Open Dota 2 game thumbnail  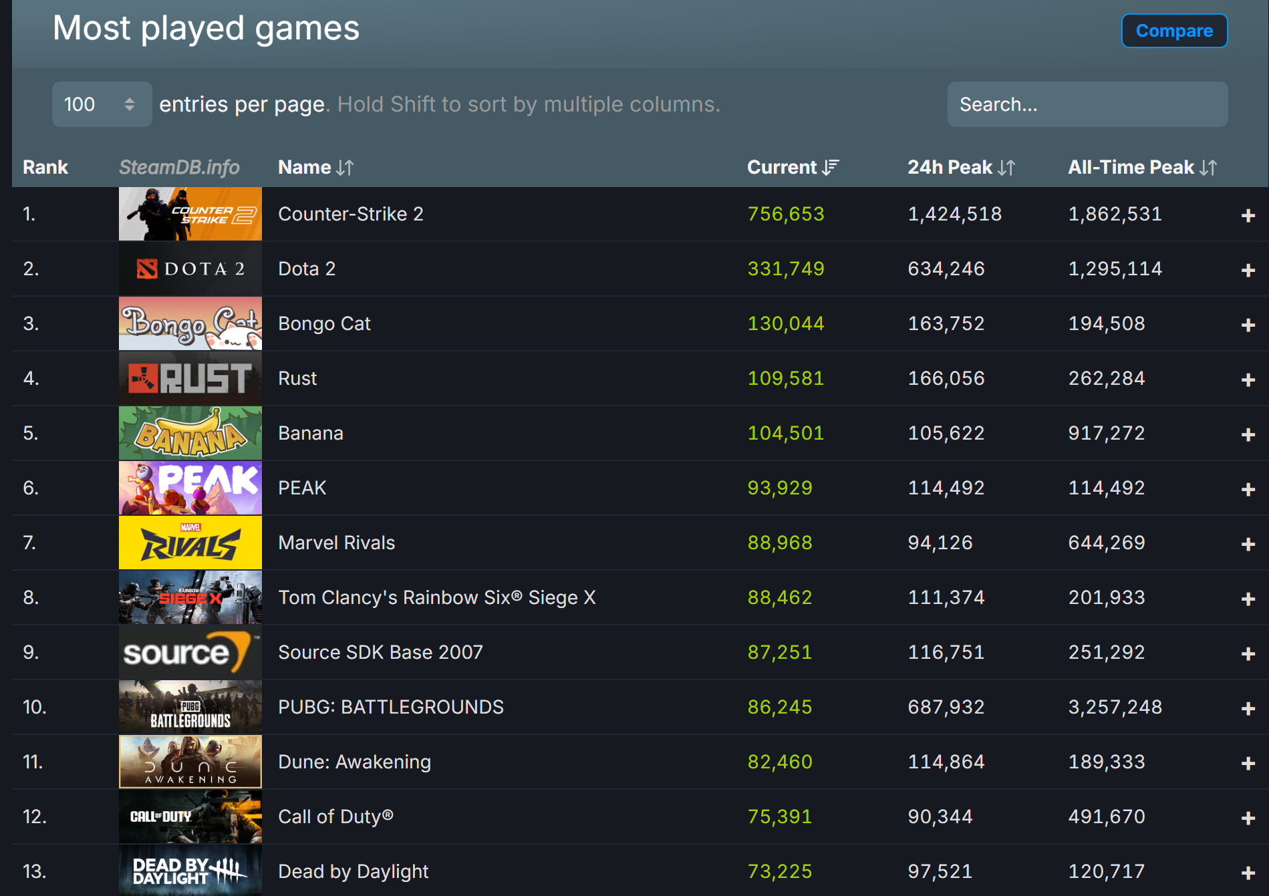(x=190, y=269)
